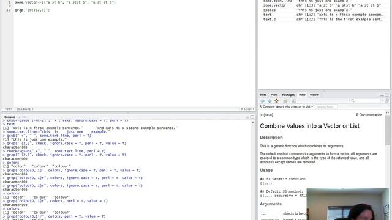392x220 pixels.
Task: Click the Console tab title
Action: [10, 117]
